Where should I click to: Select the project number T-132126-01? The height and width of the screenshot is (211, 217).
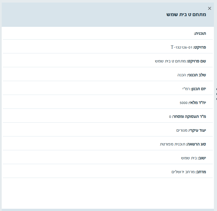pyautogui.click(x=181, y=47)
